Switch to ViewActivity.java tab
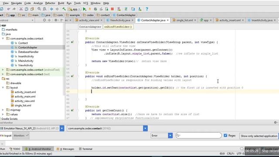Viewport: 279px width, 157px height. coord(120,20)
